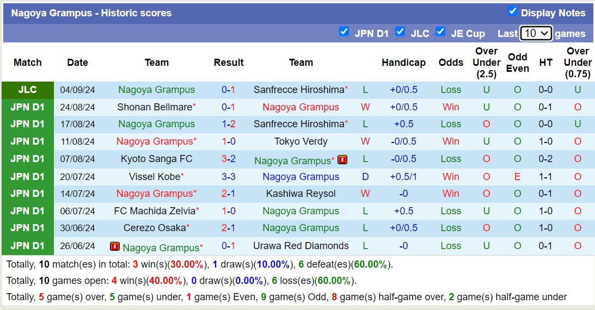Uncheck the JLC competition filter

[x=400, y=32]
